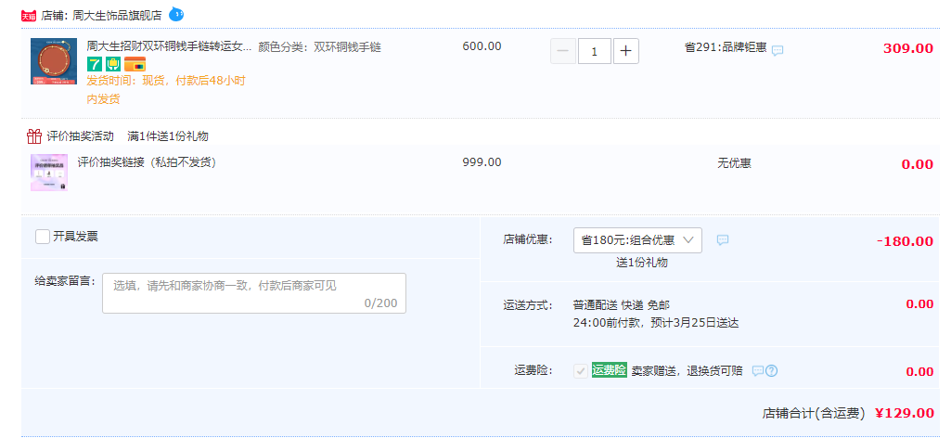Click the green consumer protection bag icon
The image size is (951, 438).
[x=113, y=64]
